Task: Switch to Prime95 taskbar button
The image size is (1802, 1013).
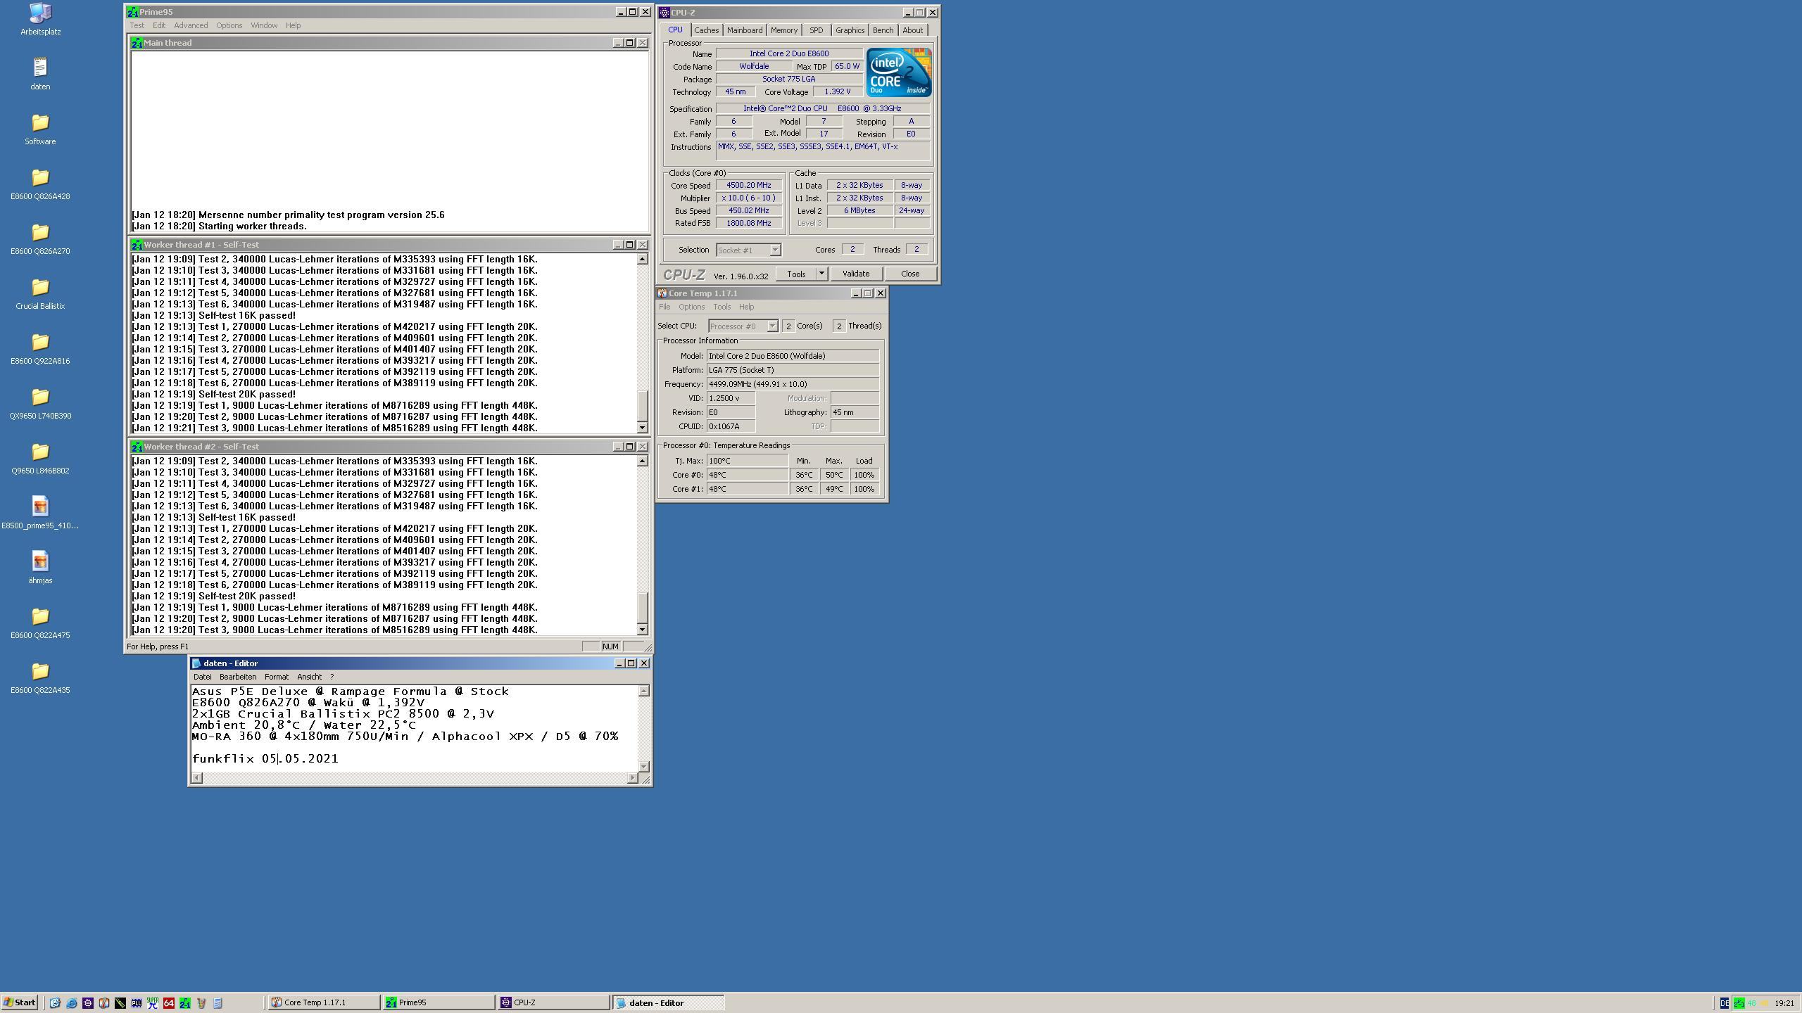Action: [439, 1003]
